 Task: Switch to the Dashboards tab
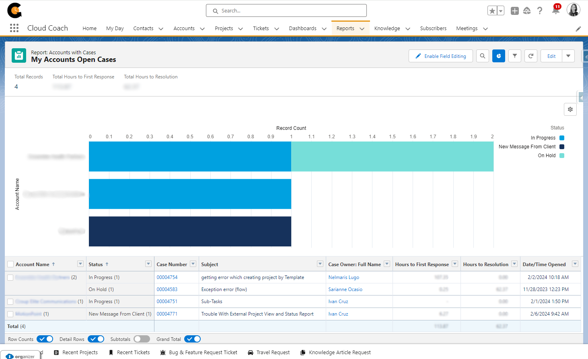302,28
